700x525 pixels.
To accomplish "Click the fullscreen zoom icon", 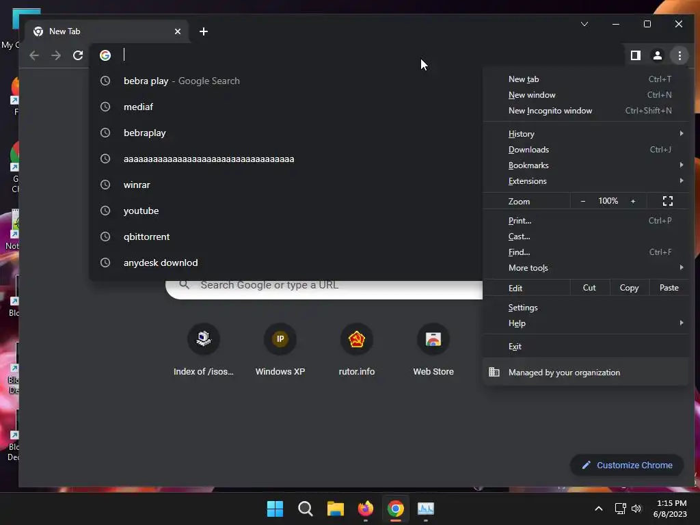I will 667,202.
